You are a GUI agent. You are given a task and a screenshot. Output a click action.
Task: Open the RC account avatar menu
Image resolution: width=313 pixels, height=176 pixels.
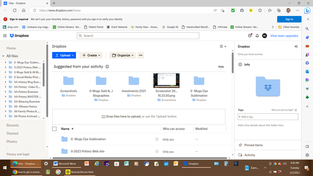(264, 36)
